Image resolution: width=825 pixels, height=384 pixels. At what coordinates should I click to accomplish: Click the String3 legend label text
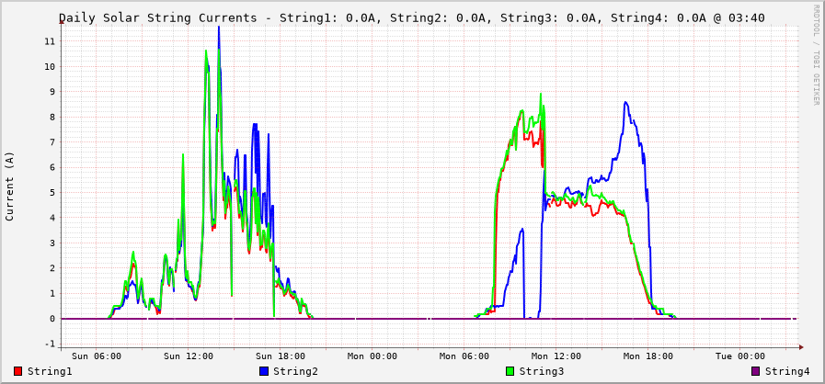541,371
